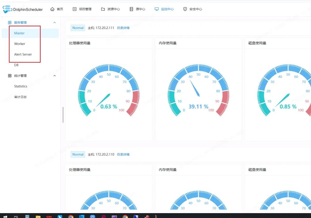This screenshot has width=311, height=218.
Task: Collapse the 服务管理 section chevron
Action: point(54,23)
